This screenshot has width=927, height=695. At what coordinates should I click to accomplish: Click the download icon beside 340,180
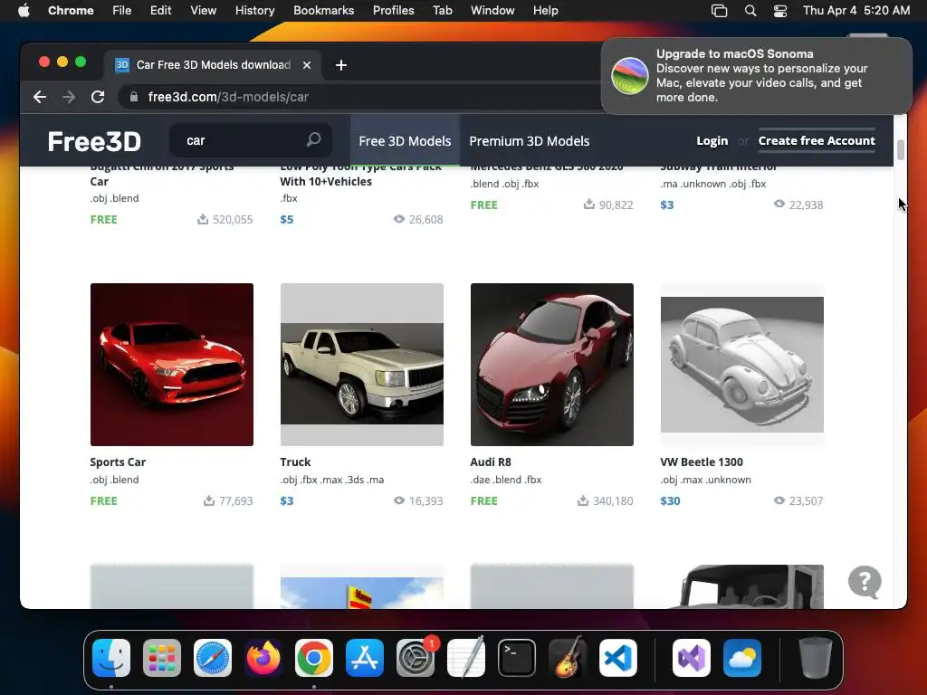pos(583,500)
